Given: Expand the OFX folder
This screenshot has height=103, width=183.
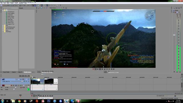Looking at the screenshot, I should tap(3, 25).
